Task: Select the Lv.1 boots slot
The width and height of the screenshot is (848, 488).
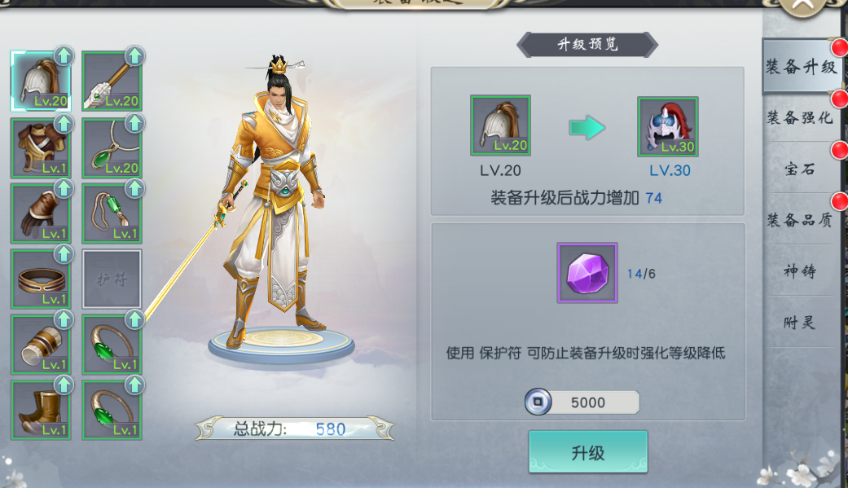Action: point(41,410)
